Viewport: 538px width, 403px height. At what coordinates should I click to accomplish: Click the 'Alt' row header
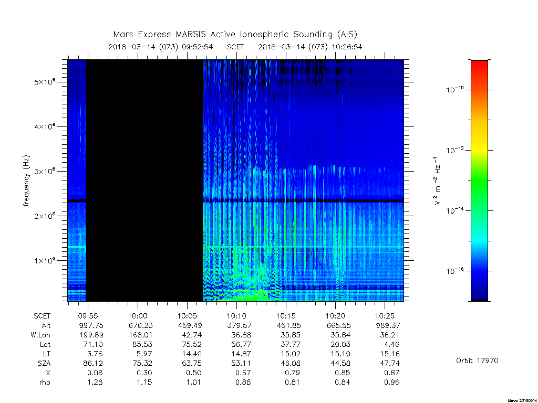pos(46,325)
